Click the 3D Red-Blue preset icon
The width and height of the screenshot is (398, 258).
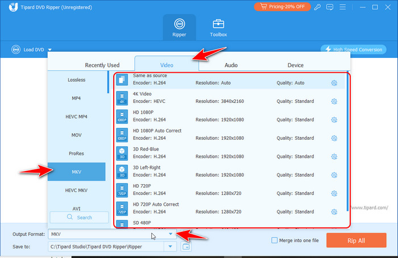click(x=122, y=153)
